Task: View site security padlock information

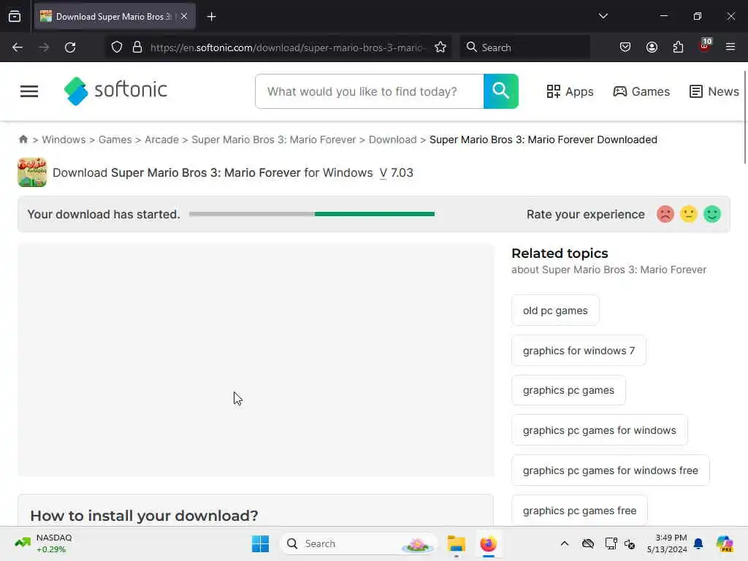Action: pyautogui.click(x=137, y=47)
